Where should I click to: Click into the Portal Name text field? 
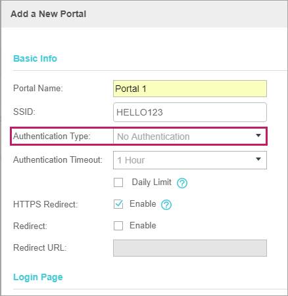pos(190,89)
